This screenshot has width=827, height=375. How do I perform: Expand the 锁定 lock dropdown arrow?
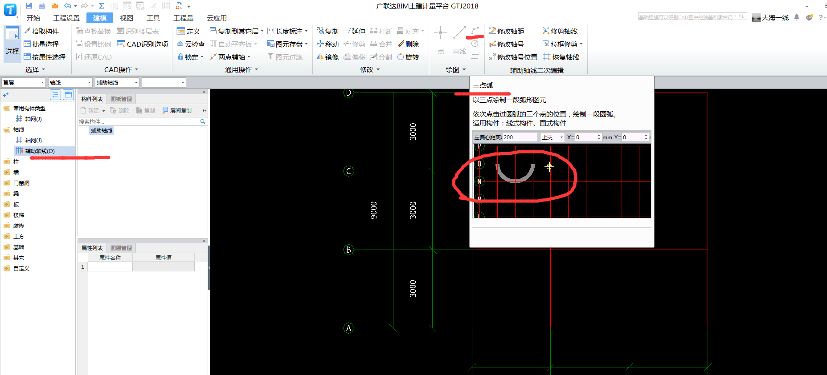coord(202,57)
